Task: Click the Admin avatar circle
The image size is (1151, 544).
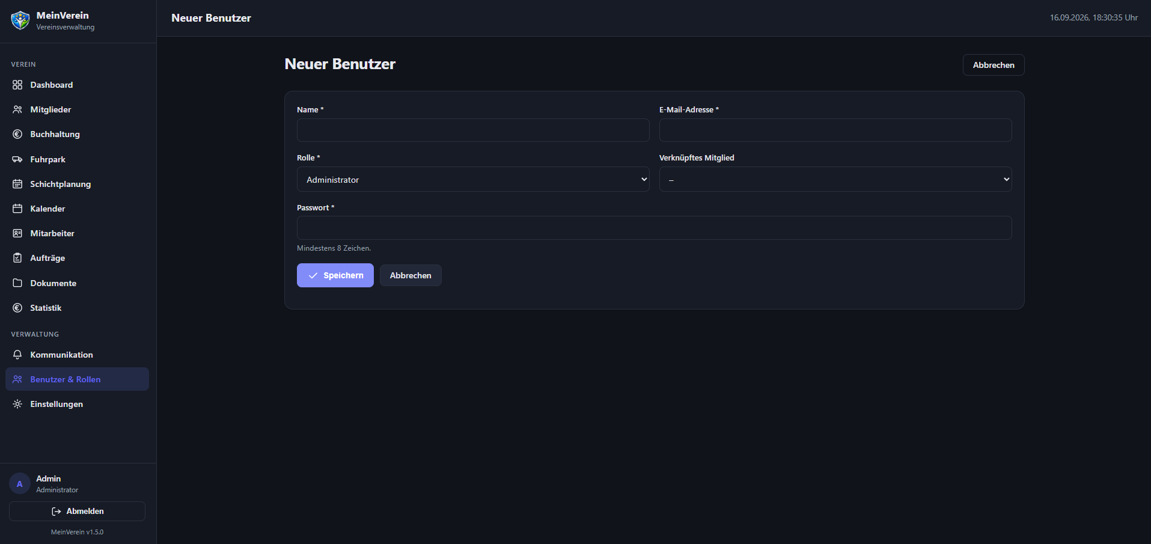Action: point(20,483)
